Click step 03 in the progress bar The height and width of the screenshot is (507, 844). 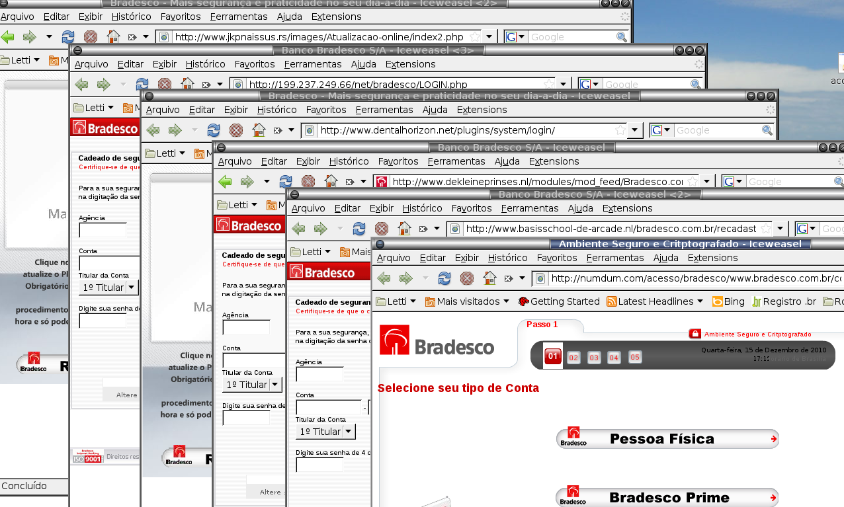tap(594, 358)
